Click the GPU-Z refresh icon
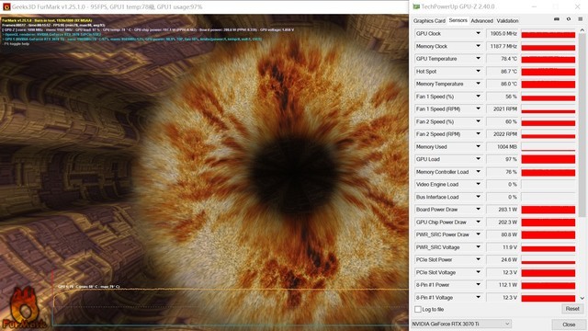588x331 pixels. coord(569,19)
